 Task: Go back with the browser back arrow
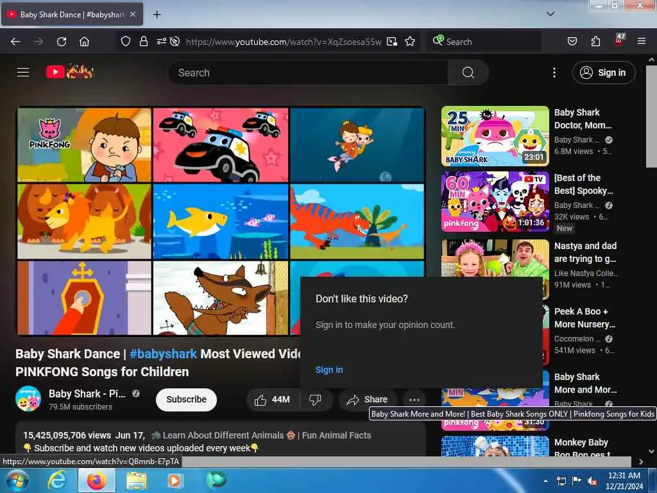[15, 41]
